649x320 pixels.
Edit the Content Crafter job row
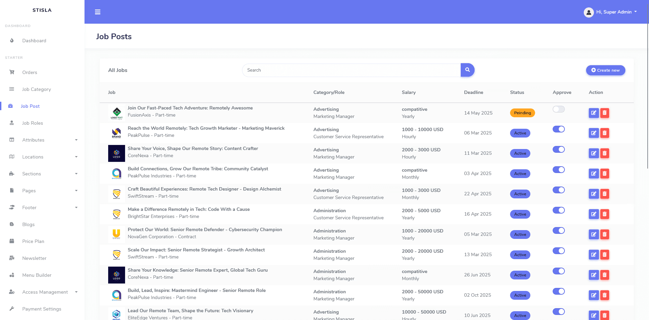(x=594, y=153)
